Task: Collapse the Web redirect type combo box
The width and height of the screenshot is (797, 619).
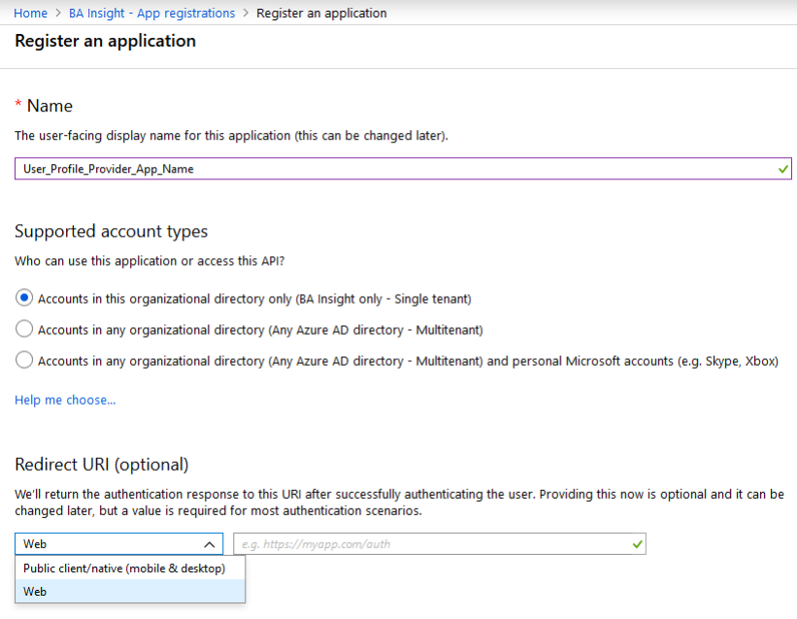Action: click(x=116, y=544)
